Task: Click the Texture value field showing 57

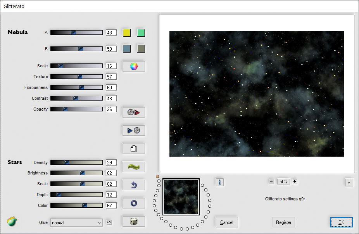Action: [111, 77]
